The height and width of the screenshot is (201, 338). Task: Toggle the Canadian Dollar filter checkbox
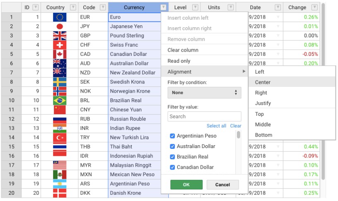click(172, 167)
